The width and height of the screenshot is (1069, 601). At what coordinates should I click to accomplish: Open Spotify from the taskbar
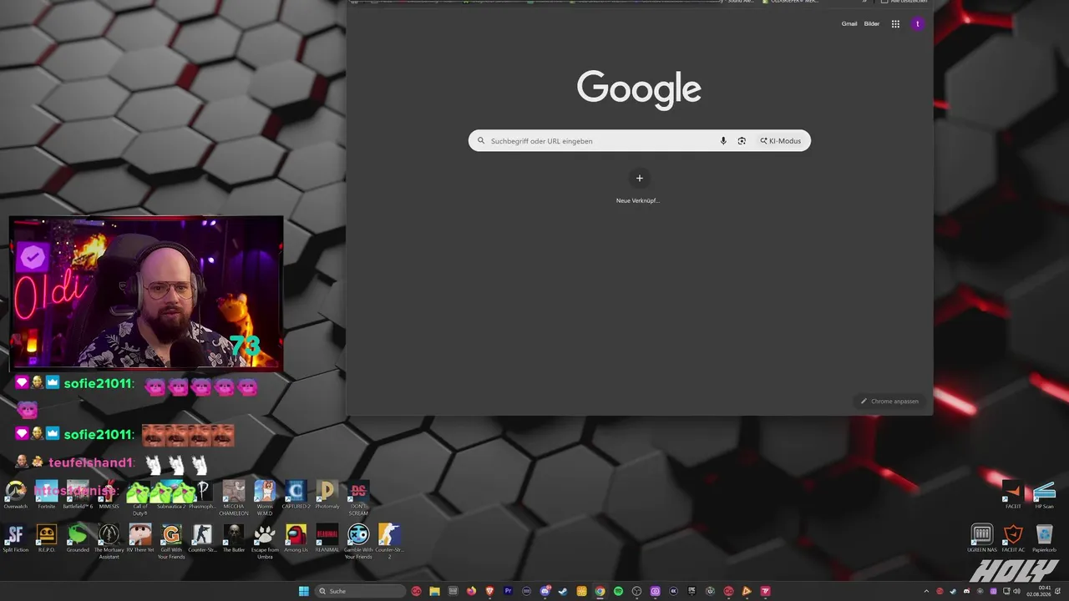pos(618,592)
